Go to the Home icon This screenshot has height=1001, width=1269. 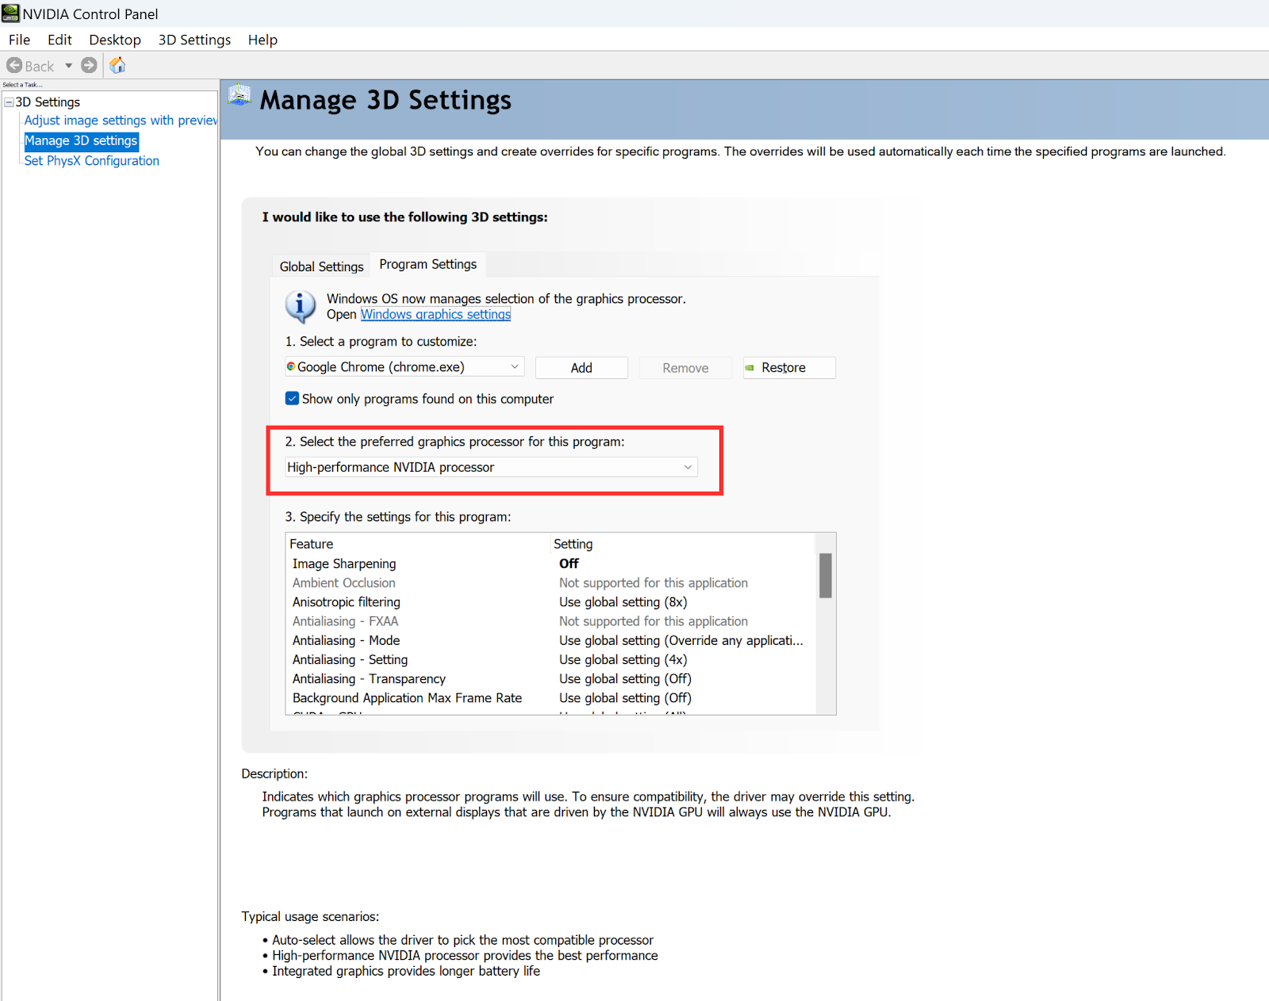click(117, 65)
